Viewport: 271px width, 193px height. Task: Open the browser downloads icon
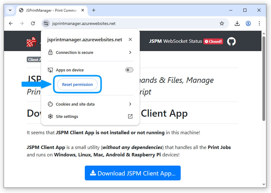click(237, 23)
